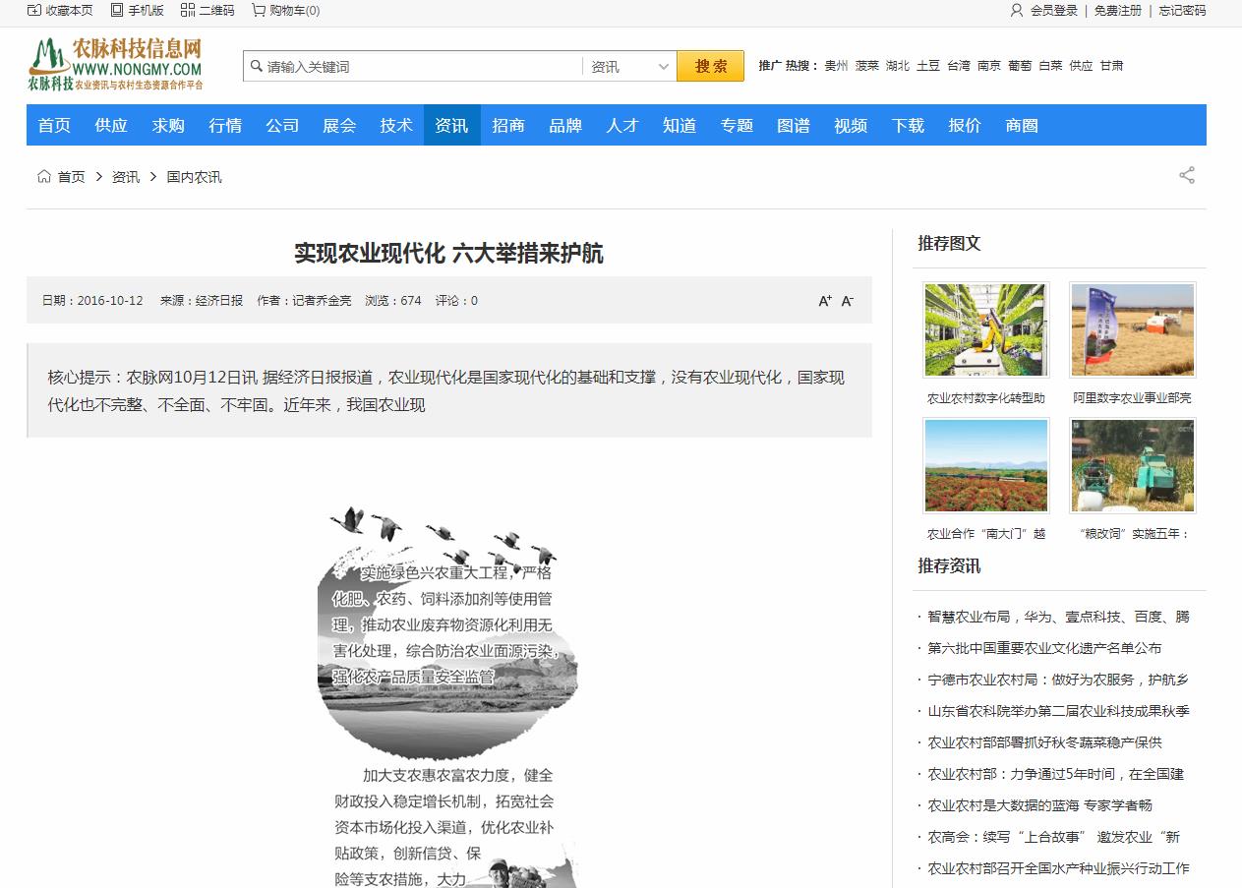Screen dimensions: 1242x888
Task: Open news 农业农村是大数据的蓝海
Action: click(1039, 805)
